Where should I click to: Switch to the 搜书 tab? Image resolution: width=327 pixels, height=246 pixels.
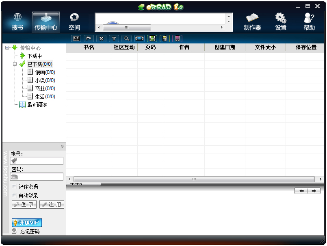(17, 22)
